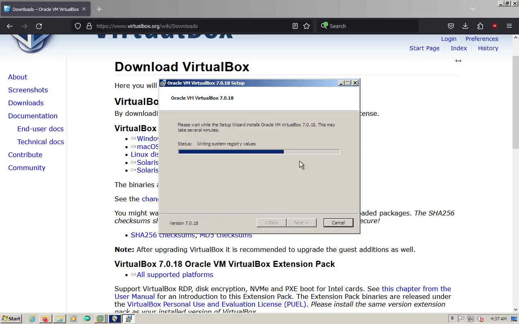Click the muted volume tray icon

coord(480,319)
